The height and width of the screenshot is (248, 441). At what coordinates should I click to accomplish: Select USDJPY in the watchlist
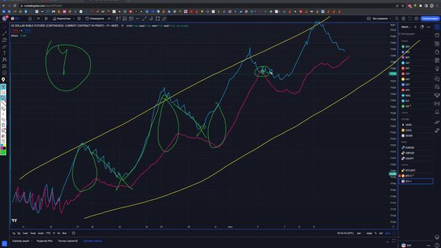click(416, 158)
